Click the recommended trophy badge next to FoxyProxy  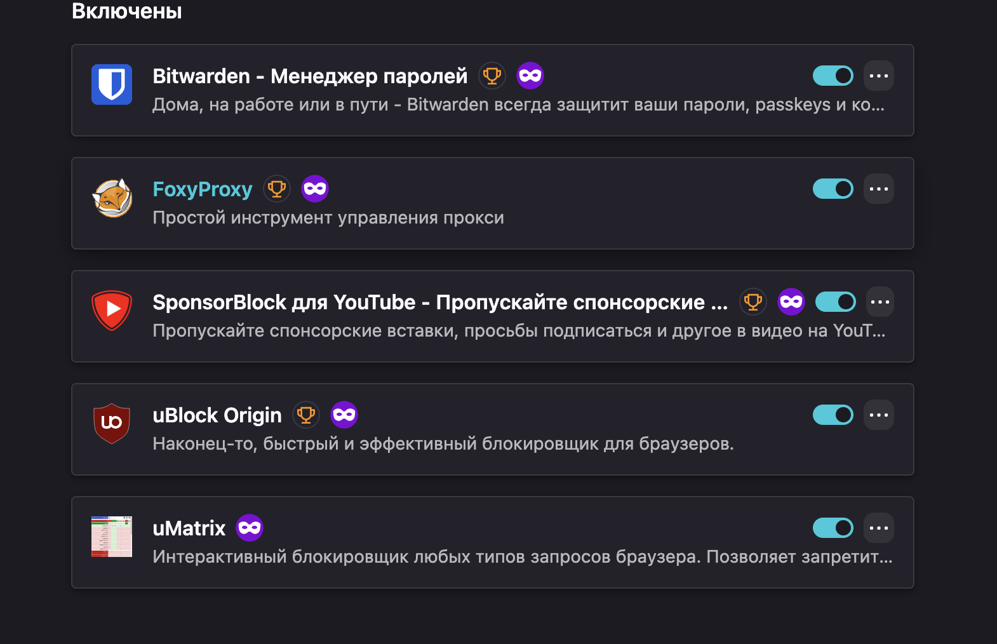tap(277, 189)
